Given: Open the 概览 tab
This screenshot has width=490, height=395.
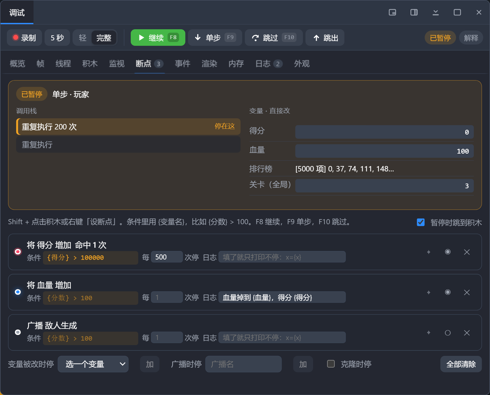Looking at the screenshot, I should (17, 64).
